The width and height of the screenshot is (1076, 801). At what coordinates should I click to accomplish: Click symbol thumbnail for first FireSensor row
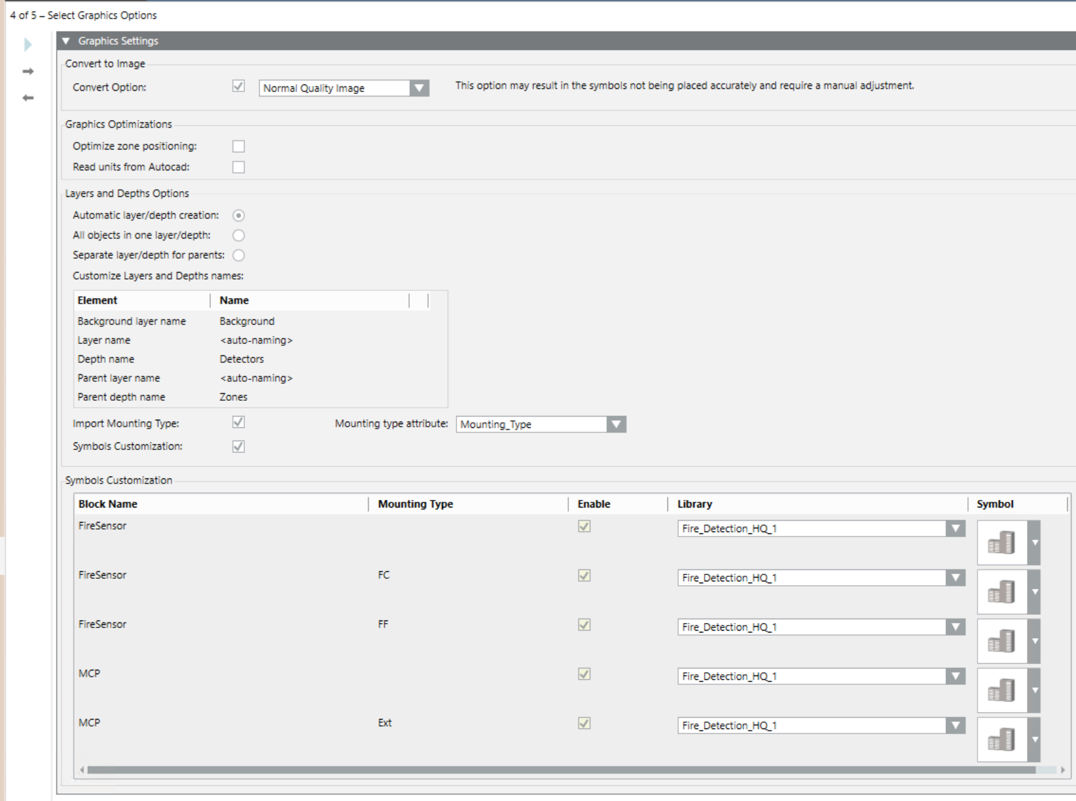click(x=1002, y=542)
